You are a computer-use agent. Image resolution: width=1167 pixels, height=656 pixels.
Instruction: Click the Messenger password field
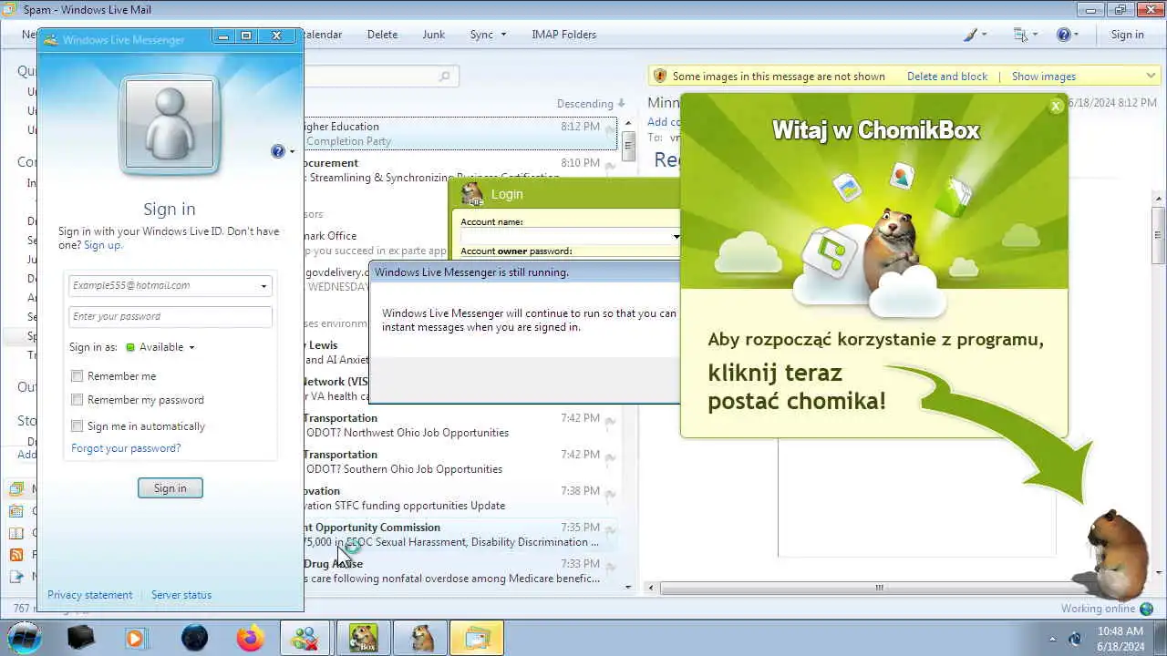tap(170, 316)
